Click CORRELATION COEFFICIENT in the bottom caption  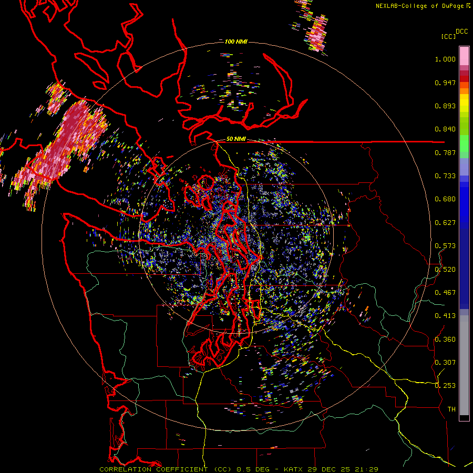pyautogui.click(x=153, y=469)
